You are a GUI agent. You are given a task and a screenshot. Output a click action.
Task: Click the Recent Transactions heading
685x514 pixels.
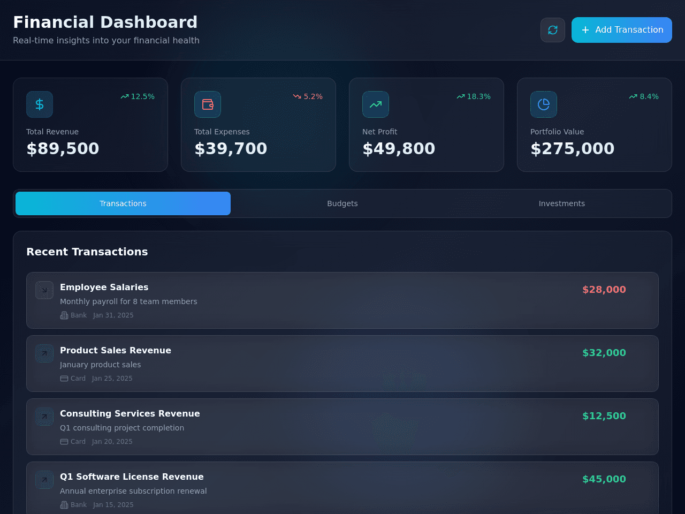tap(87, 252)
